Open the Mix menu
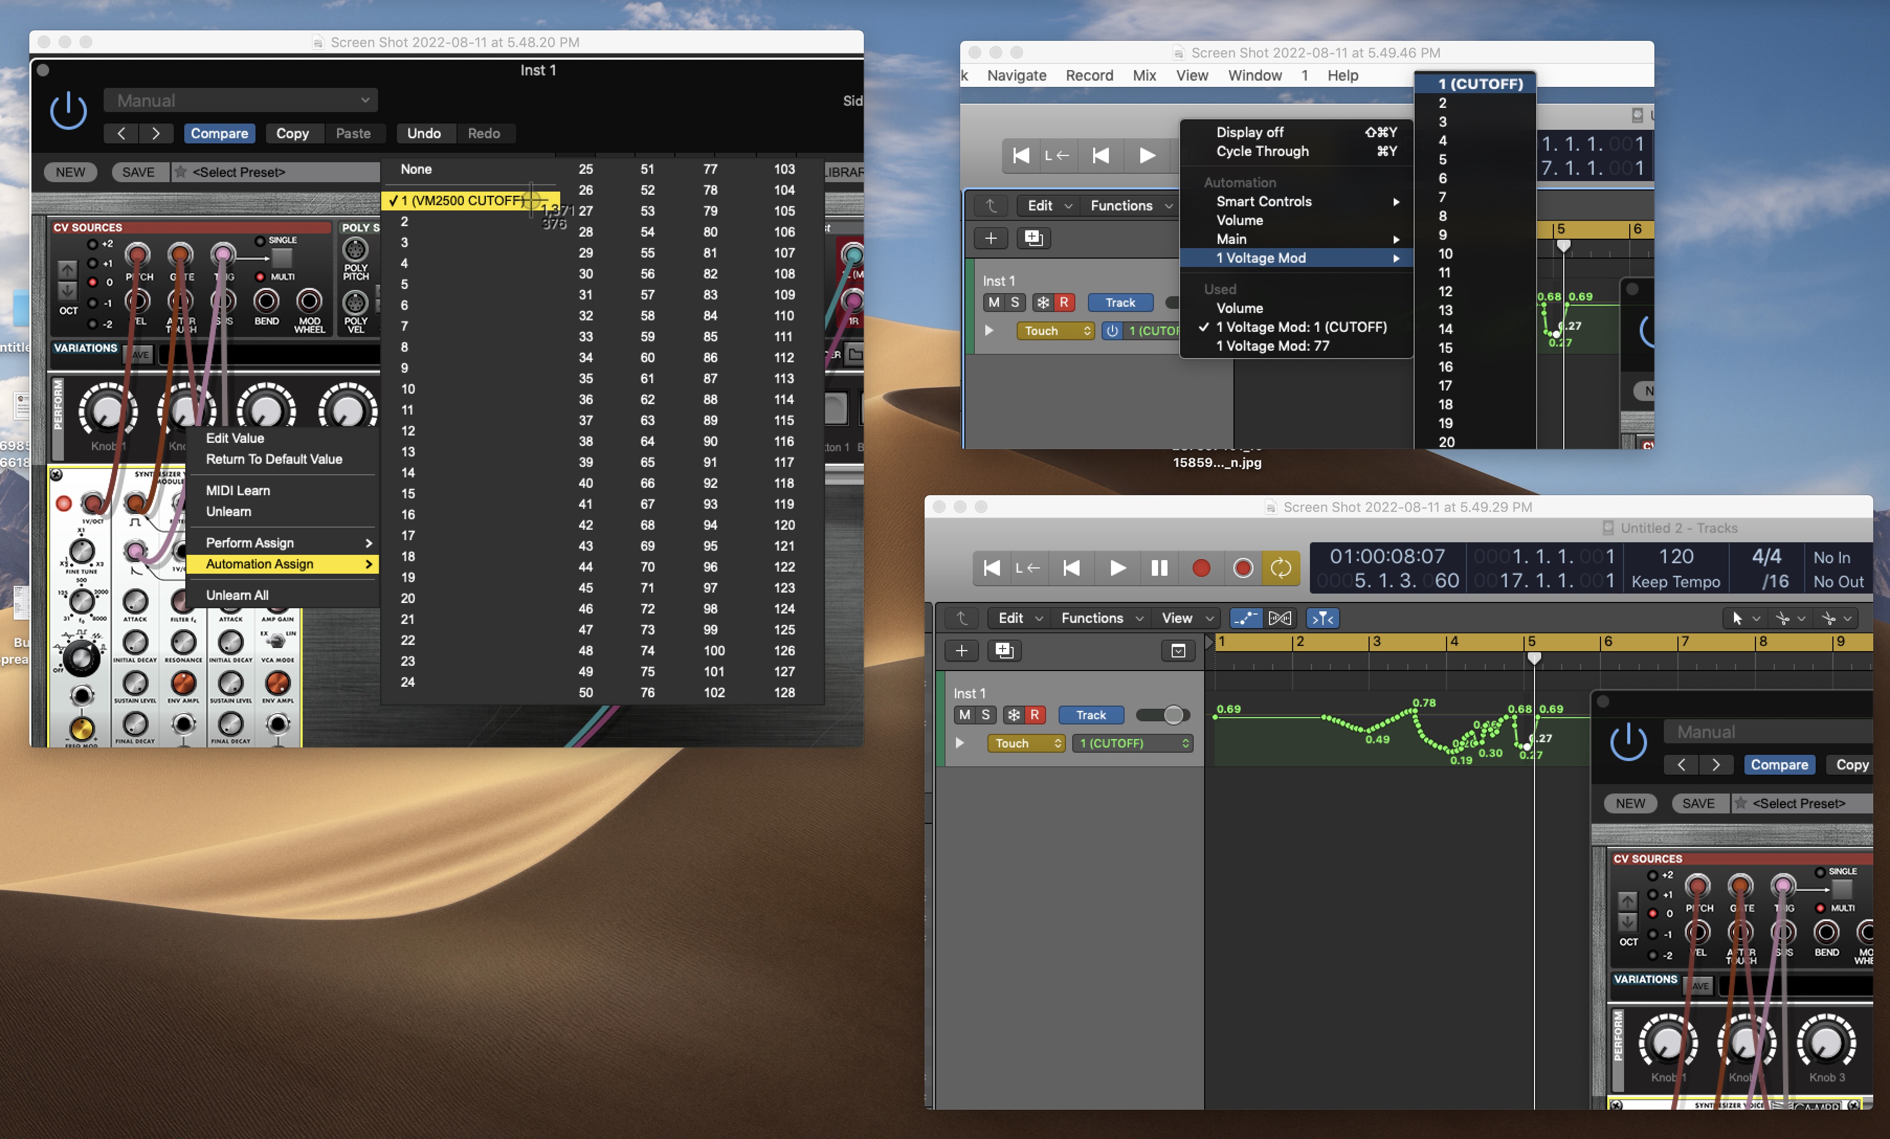 (x=1144, y=75)
